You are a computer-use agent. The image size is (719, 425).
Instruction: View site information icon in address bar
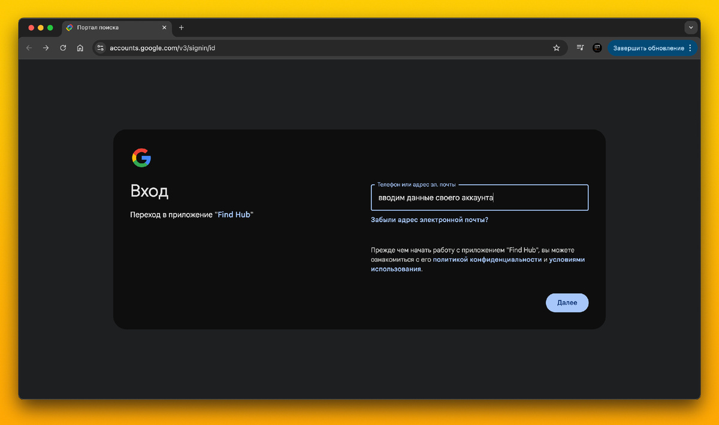pos(101,48)
